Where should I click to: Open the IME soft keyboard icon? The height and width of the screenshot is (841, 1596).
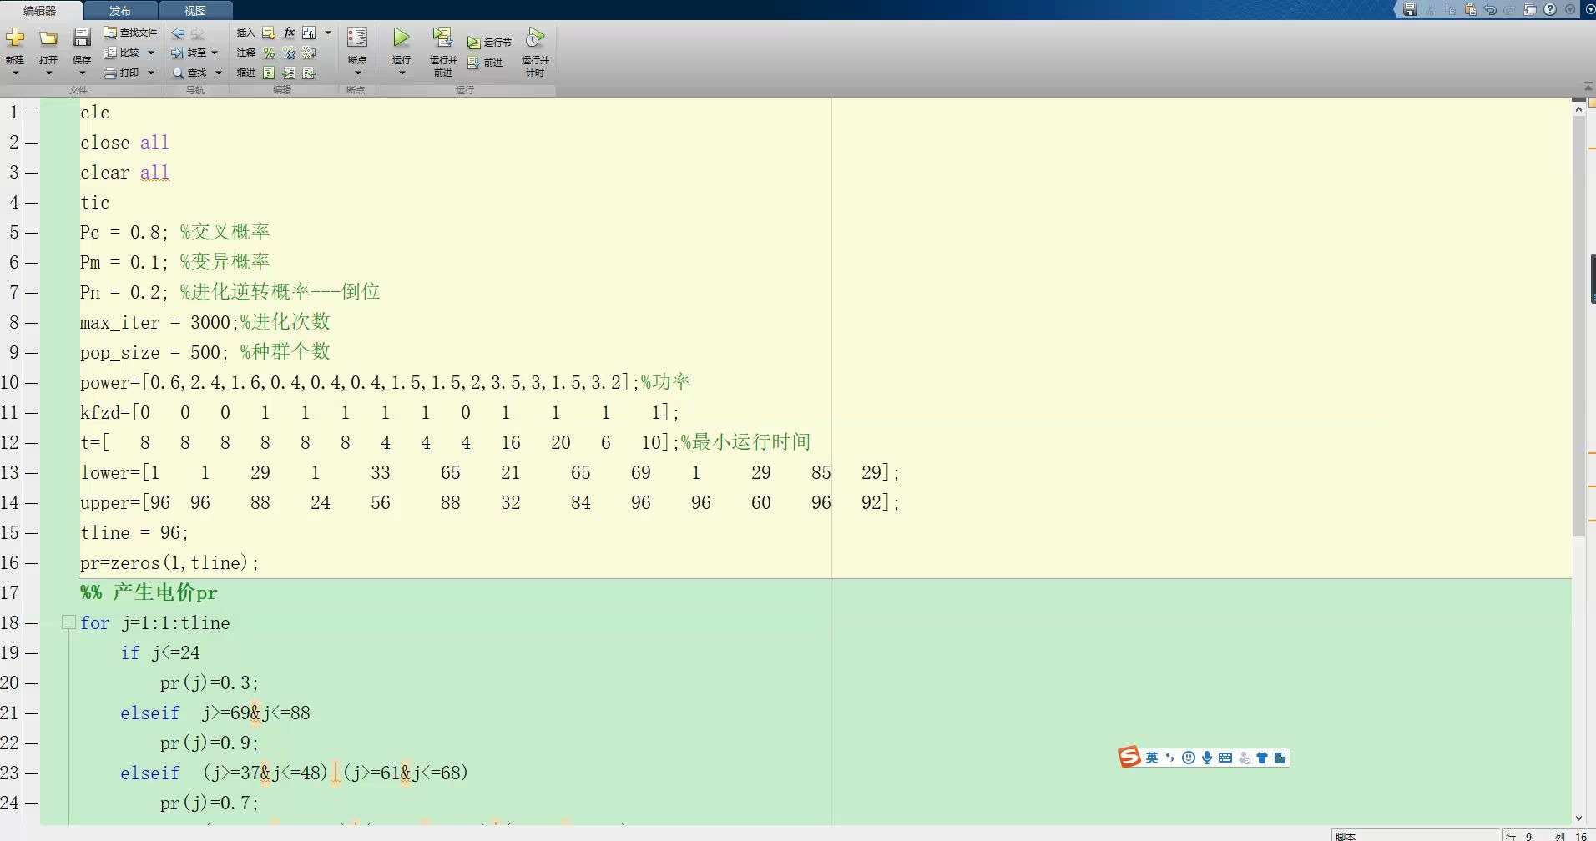coord(1225,758)
